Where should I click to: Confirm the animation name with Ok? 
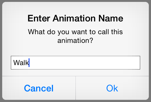[112, 88]
